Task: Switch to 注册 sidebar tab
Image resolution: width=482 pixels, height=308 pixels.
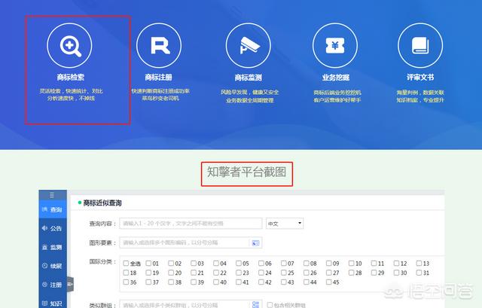Action: tap(53, 285)
